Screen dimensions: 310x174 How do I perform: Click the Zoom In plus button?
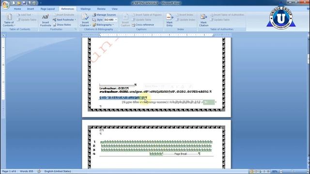tap(308, 172)
